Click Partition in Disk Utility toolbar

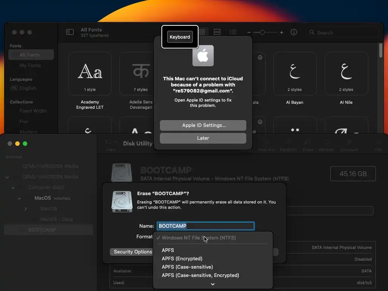click(288, 145)
